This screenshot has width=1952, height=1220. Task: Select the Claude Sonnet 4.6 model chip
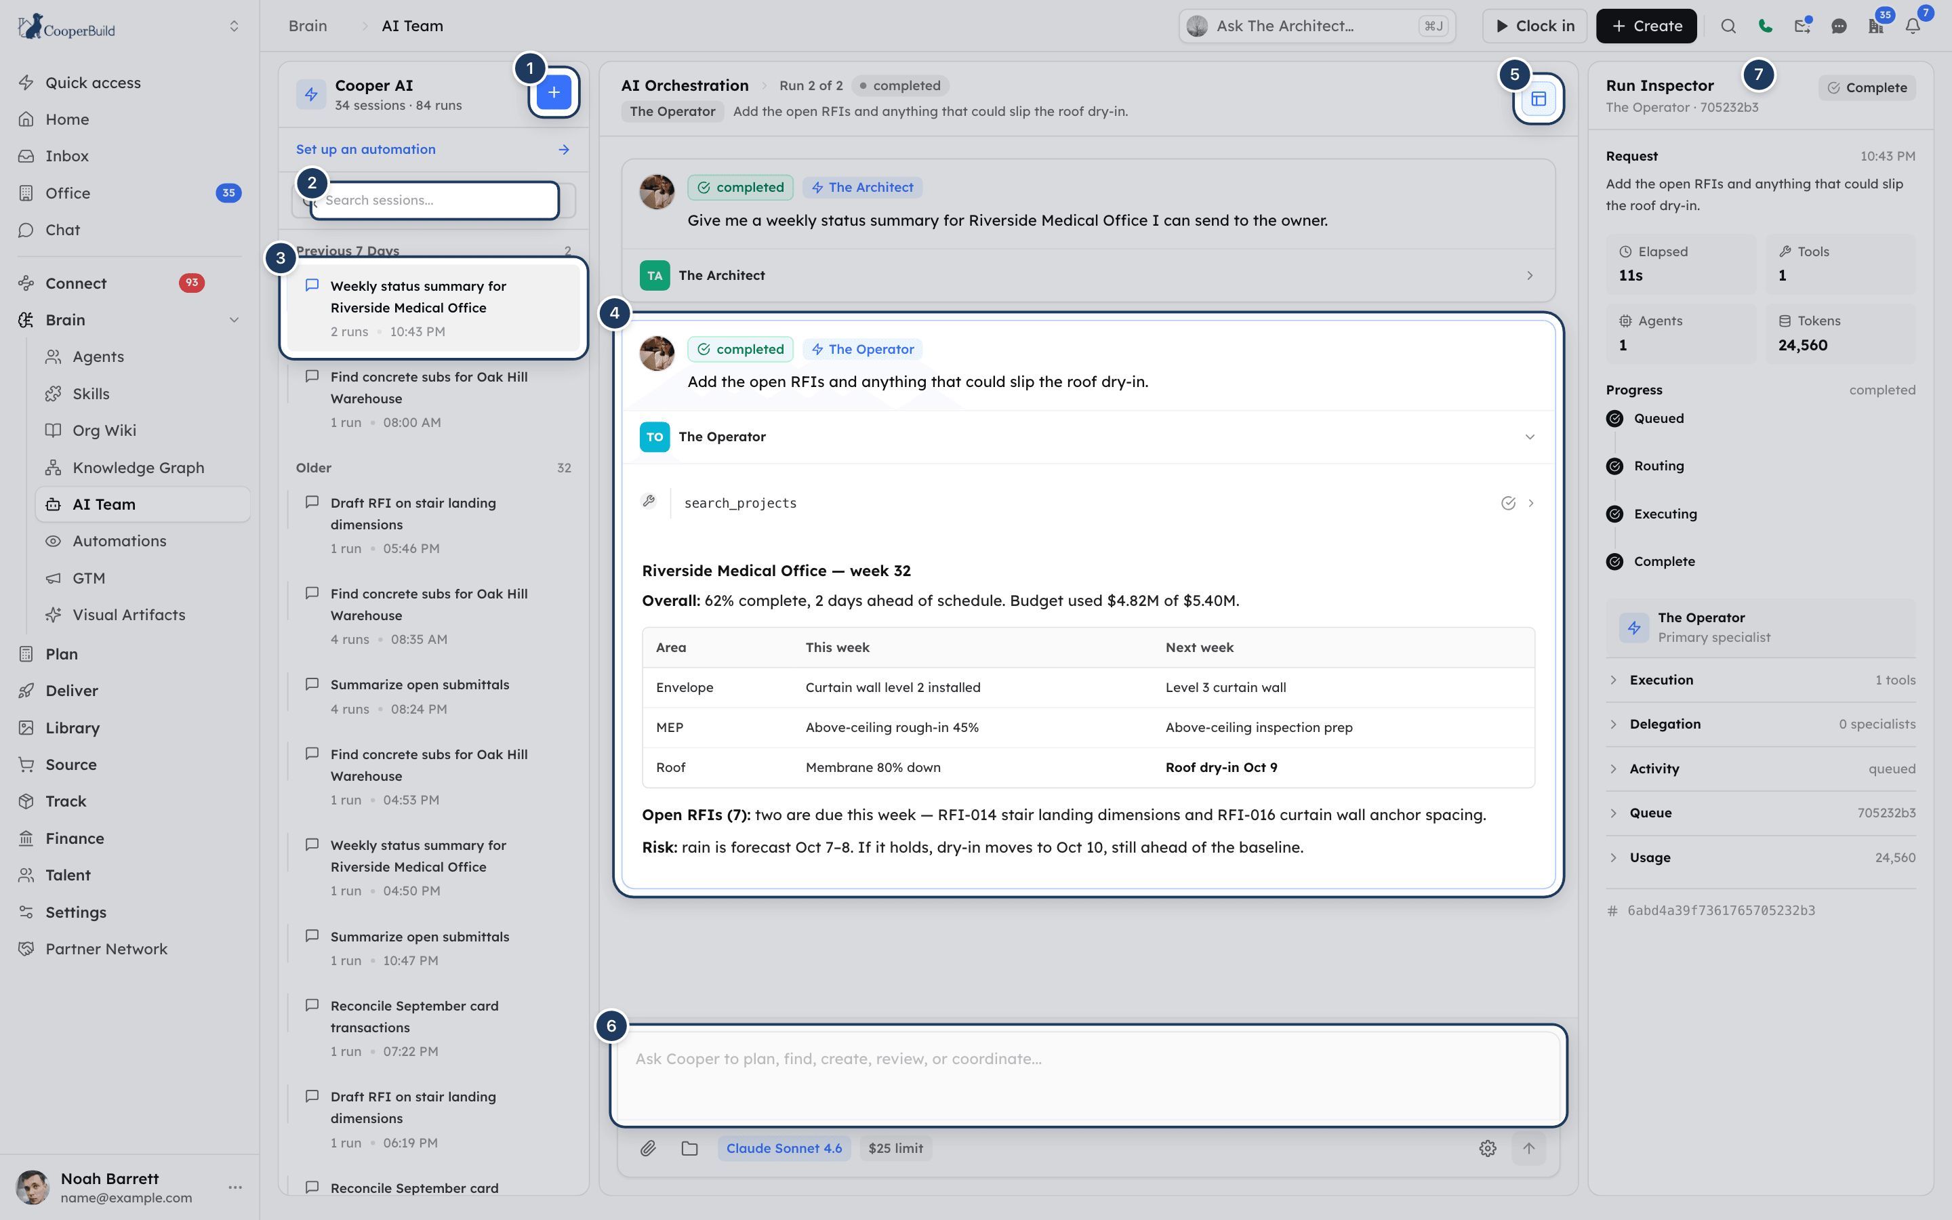784,1148
